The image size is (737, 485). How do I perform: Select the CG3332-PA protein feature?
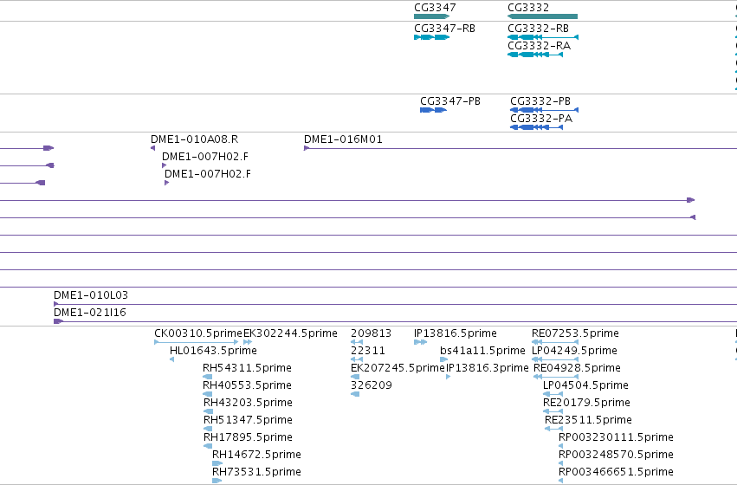[x=536, y=127]
